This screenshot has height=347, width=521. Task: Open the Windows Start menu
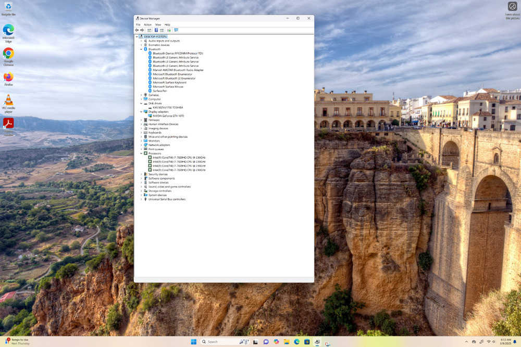(x=194, y=342)
